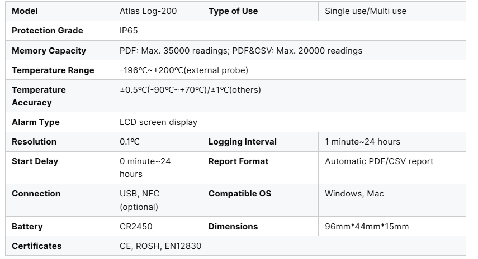
Task: Select the Temperature Accuracy label
Action: 39,96
